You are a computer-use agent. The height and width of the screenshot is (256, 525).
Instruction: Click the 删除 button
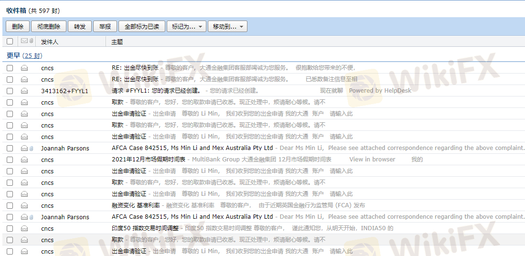pos(18,26)
